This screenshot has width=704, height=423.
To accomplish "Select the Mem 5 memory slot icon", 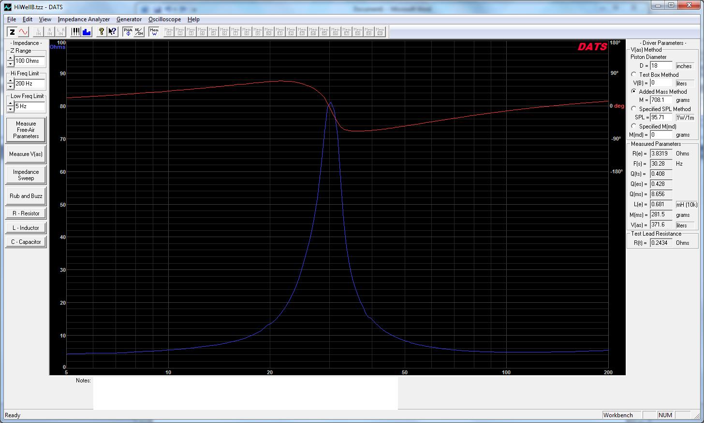I will pos(213,32).
